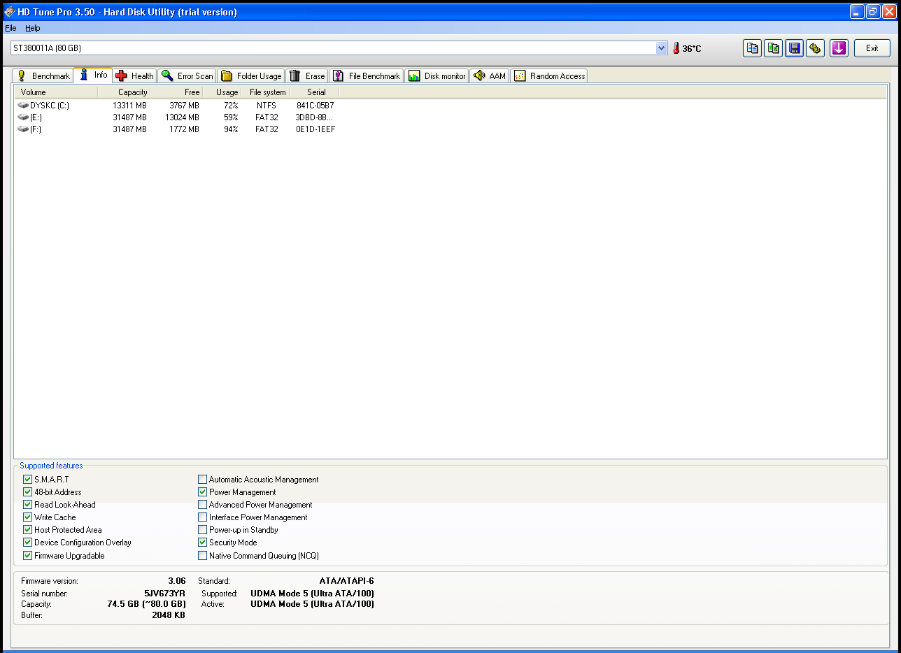Click the 3767 MB free space value
This screenshot has width=901, height=653.
pyautogui.click(x=184, y=106)
